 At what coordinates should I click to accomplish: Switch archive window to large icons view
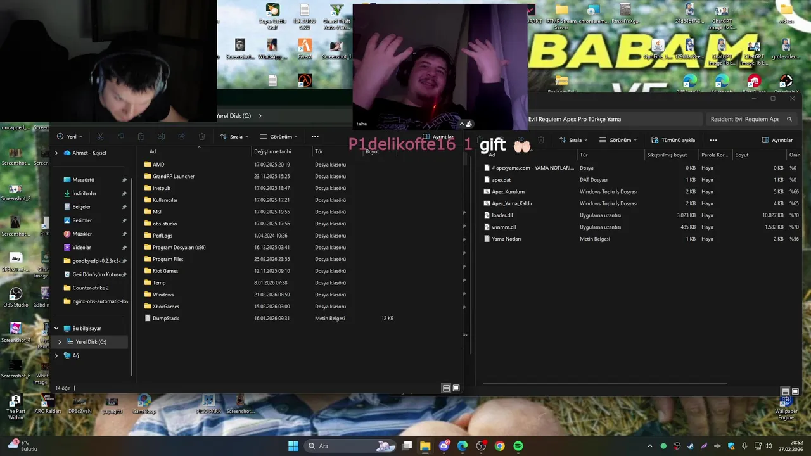pos(796,391)
